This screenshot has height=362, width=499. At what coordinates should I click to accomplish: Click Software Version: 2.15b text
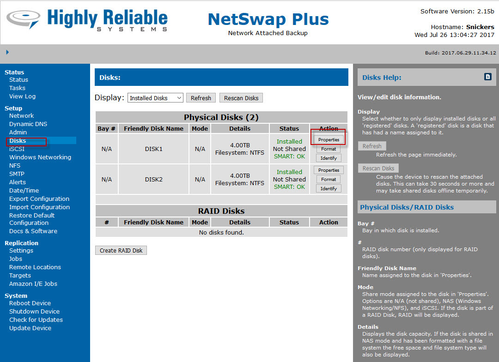[457, 12]
